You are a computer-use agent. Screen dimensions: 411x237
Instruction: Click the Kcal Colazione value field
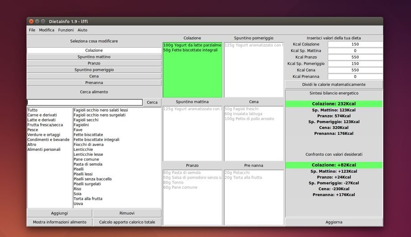click(x=355, y=44)
